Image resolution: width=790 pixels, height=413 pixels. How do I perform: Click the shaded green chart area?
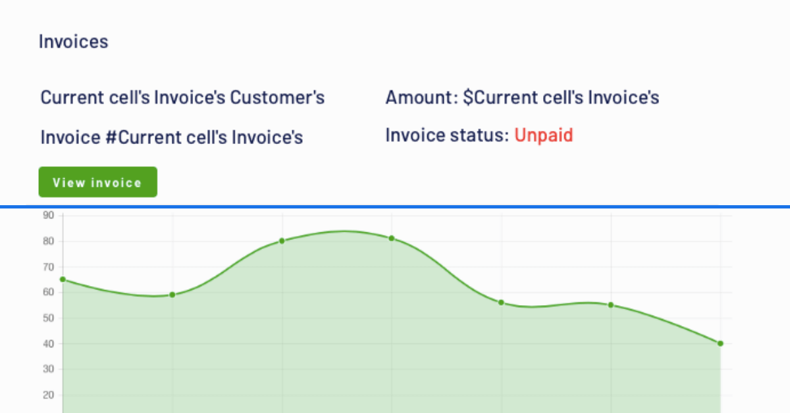point(329,362)
